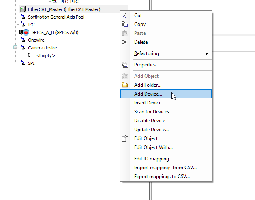Viewport: 255px width, 200px height.
Task: Click the SPI node icon
Action: 23,63
